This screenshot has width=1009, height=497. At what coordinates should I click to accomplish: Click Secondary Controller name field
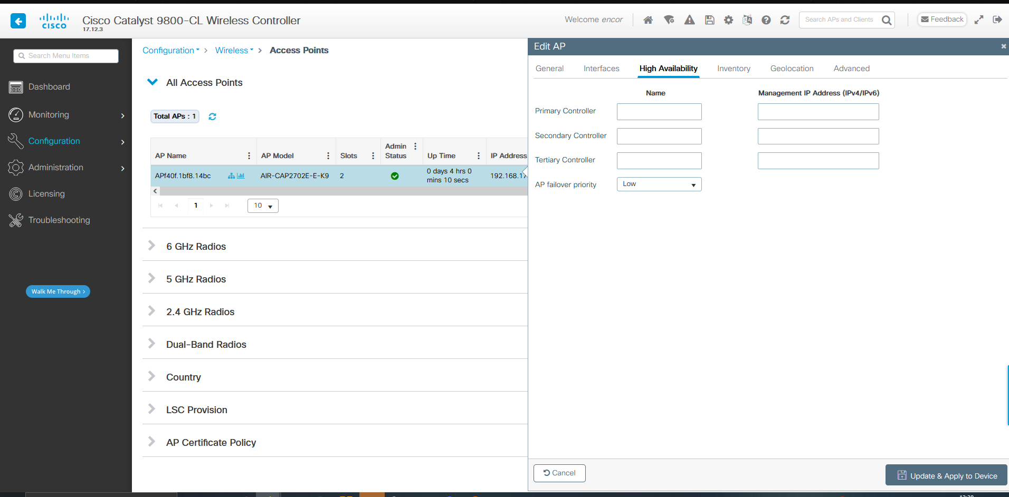(x=659, y=136)
